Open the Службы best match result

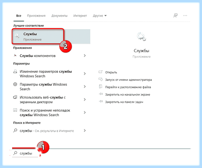[x=51, y=37]
